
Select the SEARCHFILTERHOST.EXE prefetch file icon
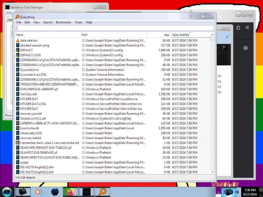pos(18,147)
